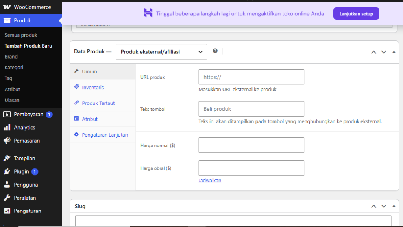Focus the Slug text field
The height and width of the screenshot is (227, 403).
[x=233, y=221]
